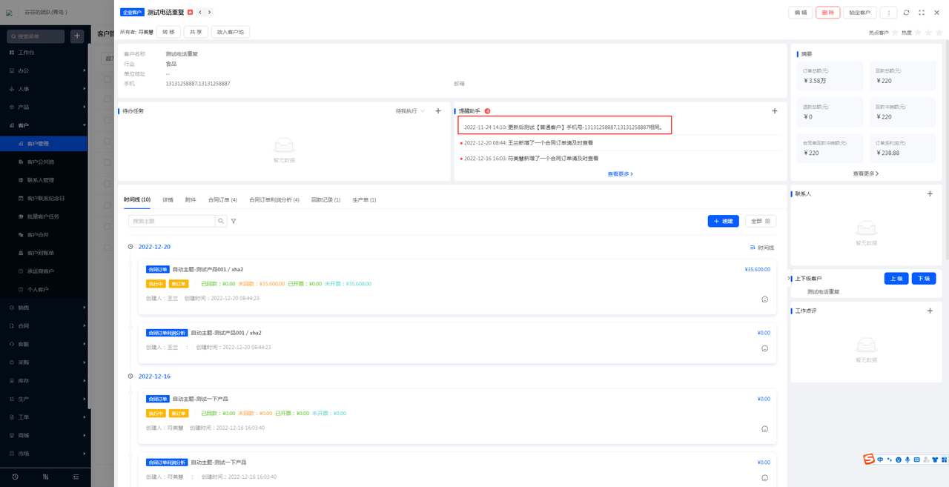Viewport: 949px width, 487px height.
Task: Switch to the 回款记录 (1) tab
Action: tap(325, 200)
